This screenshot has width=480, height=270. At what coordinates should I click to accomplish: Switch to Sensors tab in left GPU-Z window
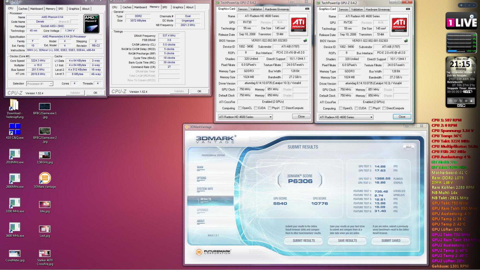point(243,9)
